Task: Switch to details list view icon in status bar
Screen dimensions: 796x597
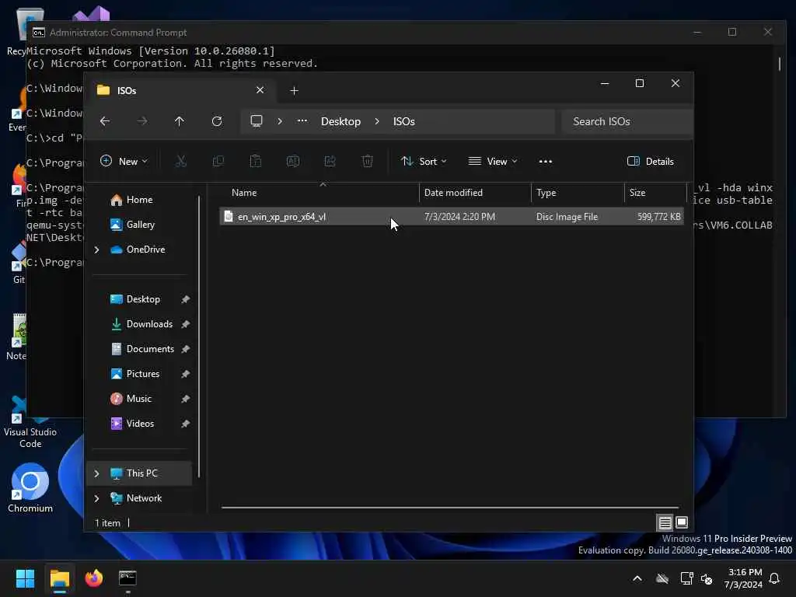Action: coord(665,522)
